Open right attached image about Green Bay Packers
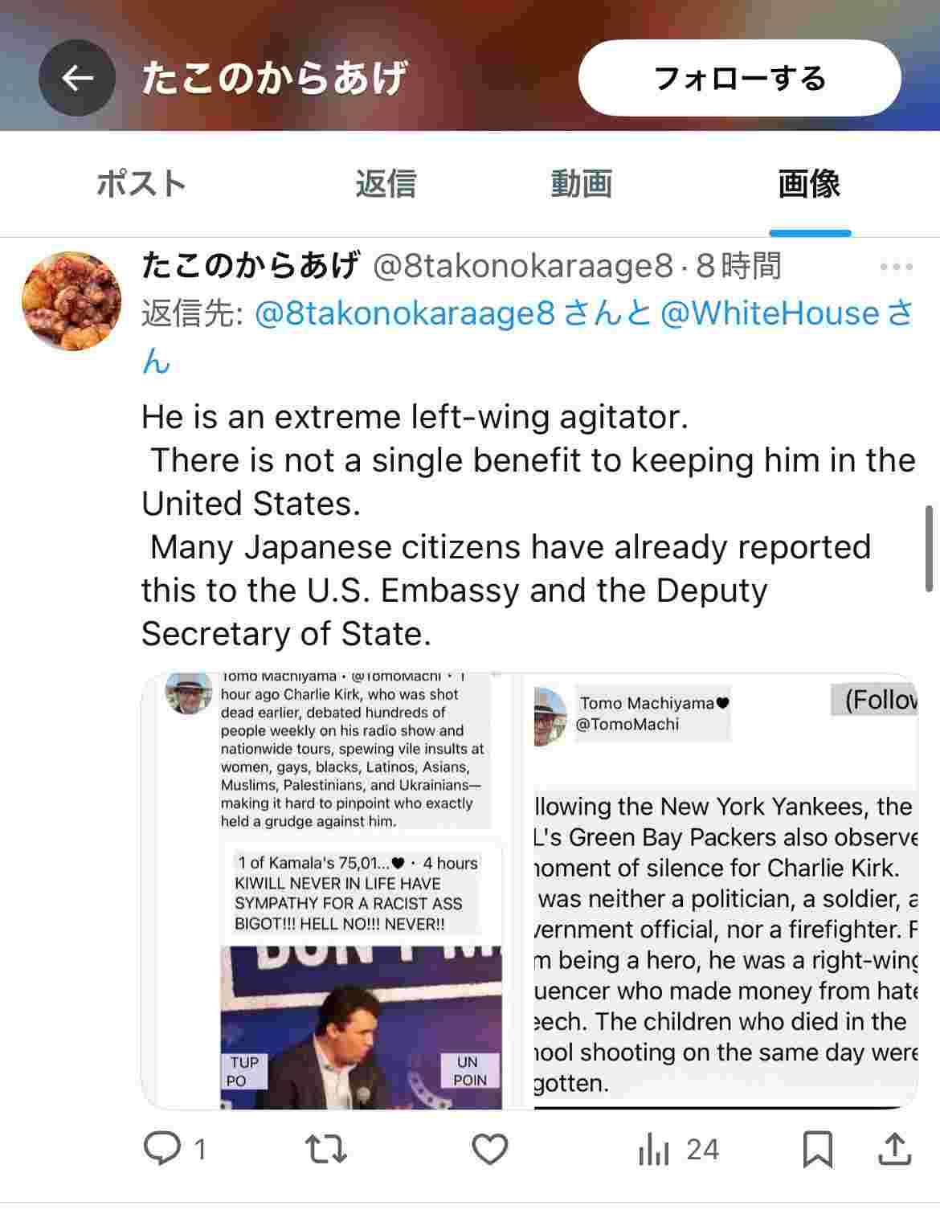Image resolution: width=940 pixels, height=1218 pixels. 725,891
